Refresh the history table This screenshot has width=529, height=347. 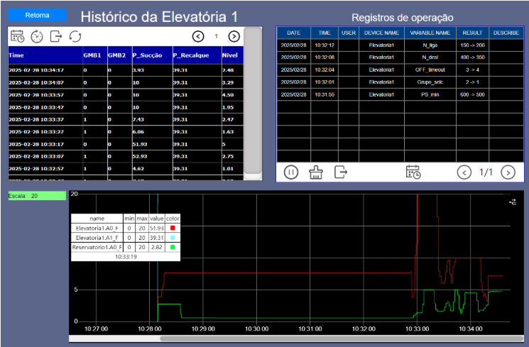click(75, 36)
